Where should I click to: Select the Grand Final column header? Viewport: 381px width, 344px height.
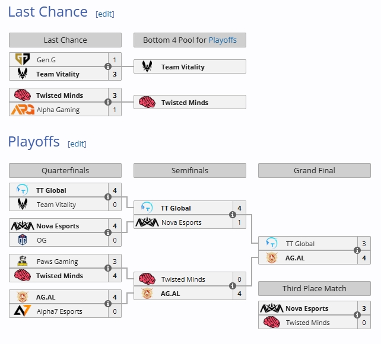click(x=315, y=170)
